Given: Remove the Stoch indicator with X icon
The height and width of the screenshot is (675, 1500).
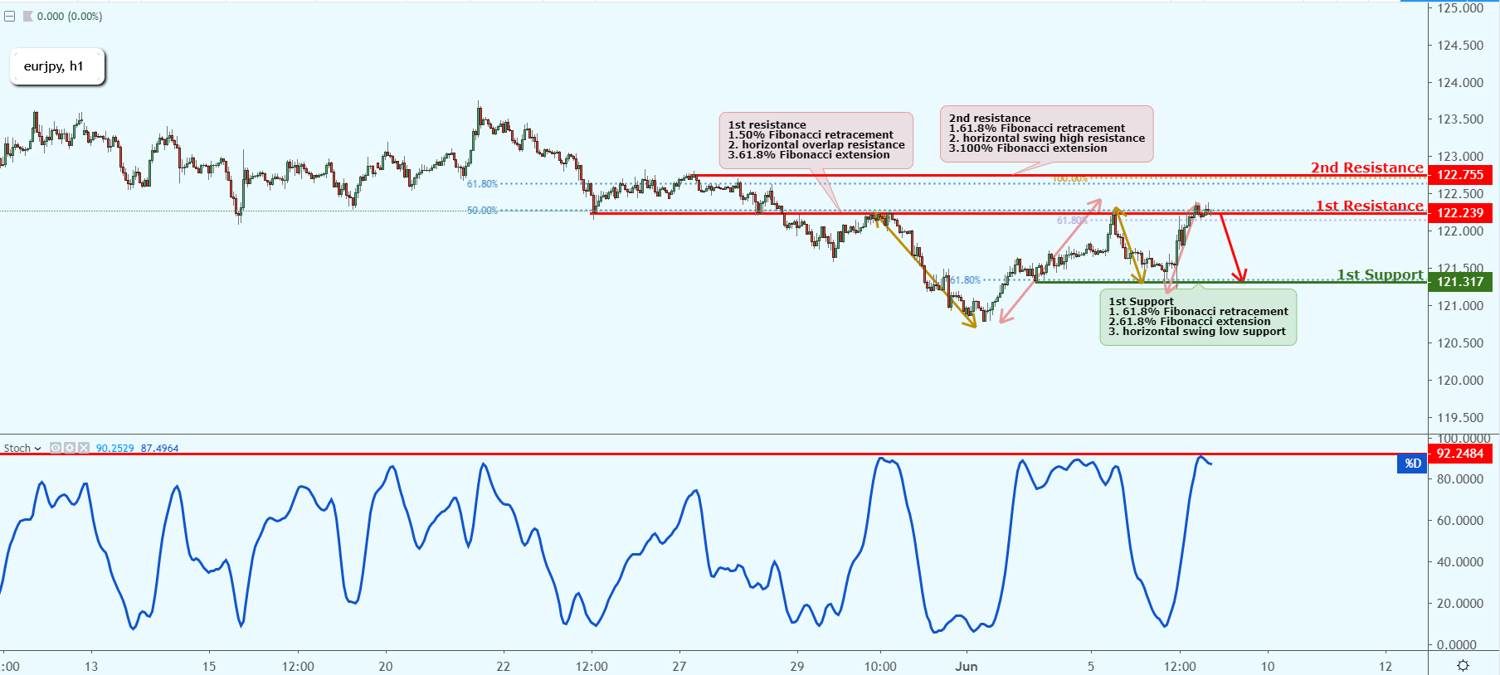Looking at the screenshot, I should tap(83, 448).
